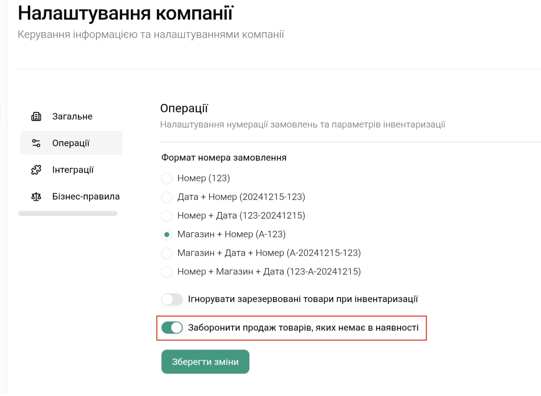This screenshot has height=396, width=541.
Task: Disable the out-of-stock sales prohibition toggle
Action: 172,328
